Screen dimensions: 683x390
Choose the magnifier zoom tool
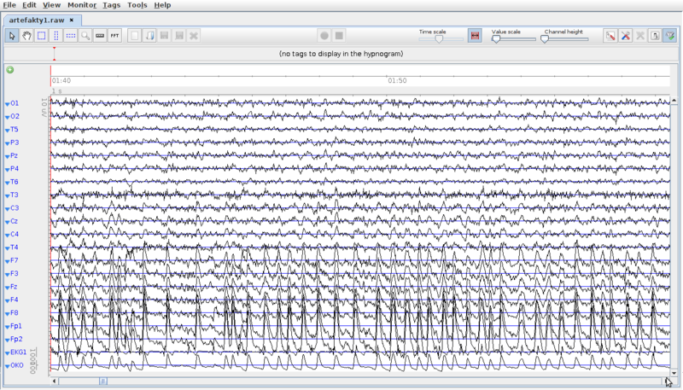85,36
